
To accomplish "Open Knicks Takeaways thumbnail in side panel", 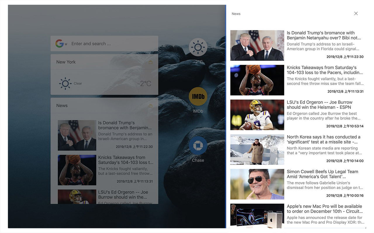I will coord(257,80).
